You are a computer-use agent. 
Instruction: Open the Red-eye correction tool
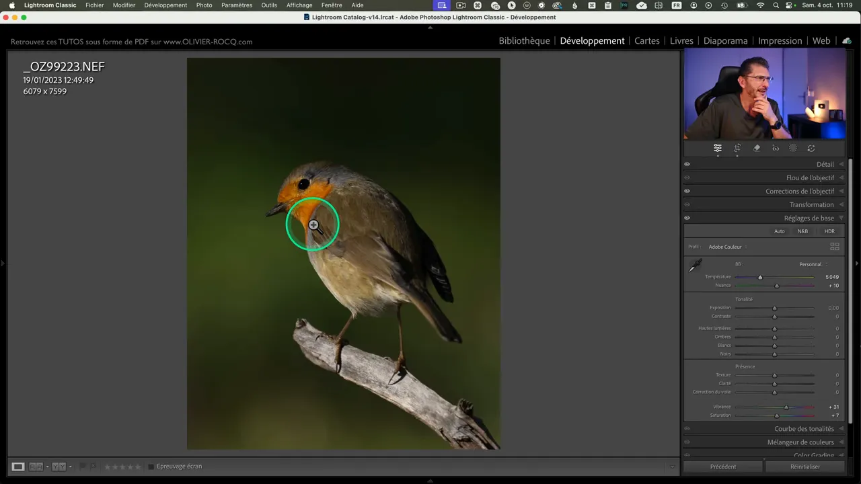[776, 149]
